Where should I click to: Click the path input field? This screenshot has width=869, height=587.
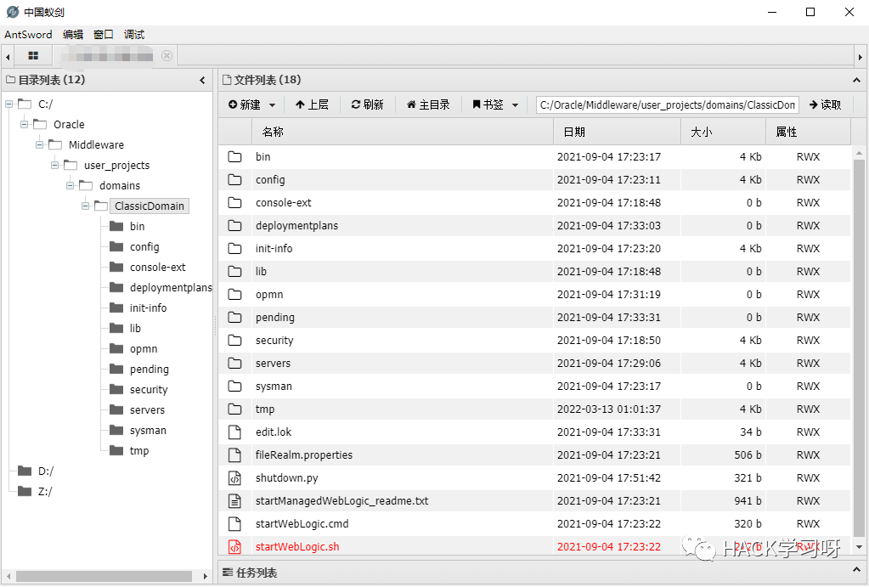pos(668,104)
